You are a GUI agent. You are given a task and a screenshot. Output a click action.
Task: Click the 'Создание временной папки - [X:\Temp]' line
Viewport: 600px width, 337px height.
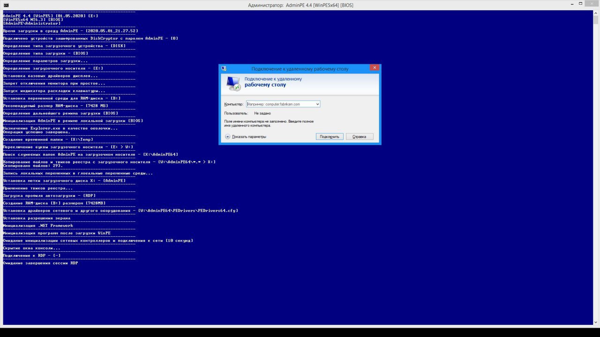[48, 139]
